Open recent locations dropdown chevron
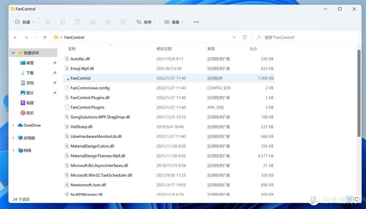Screen dimensions: 366x209 [x=36, y=37]
